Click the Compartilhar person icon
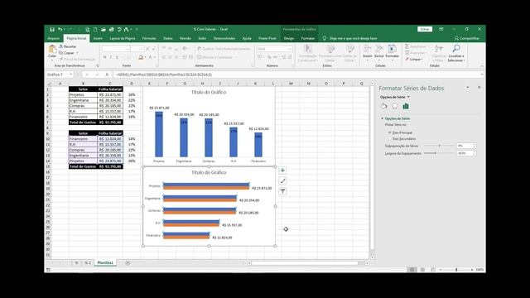This screenshot has width=530, height=298. pos(456,38)
